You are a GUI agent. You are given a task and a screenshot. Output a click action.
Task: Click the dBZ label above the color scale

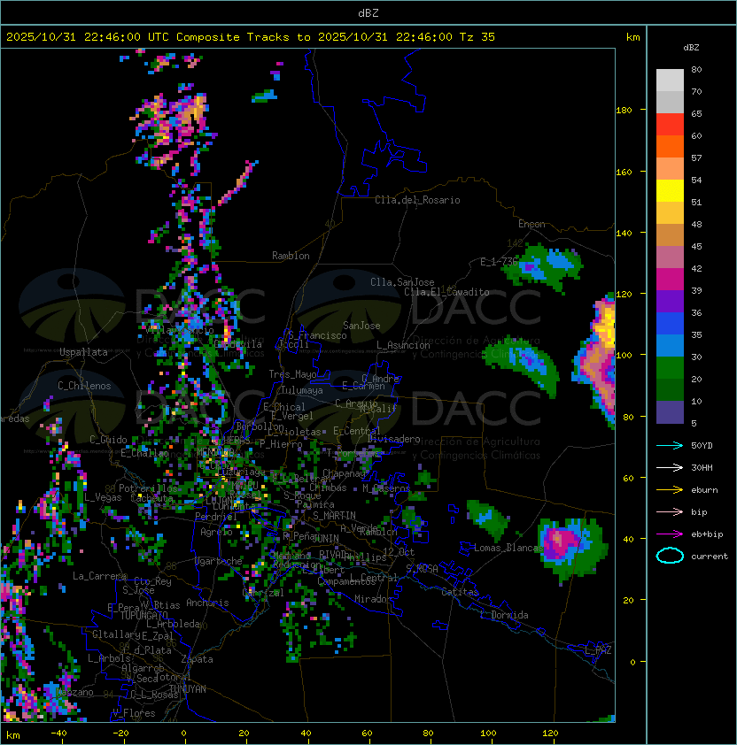(691, 48)
